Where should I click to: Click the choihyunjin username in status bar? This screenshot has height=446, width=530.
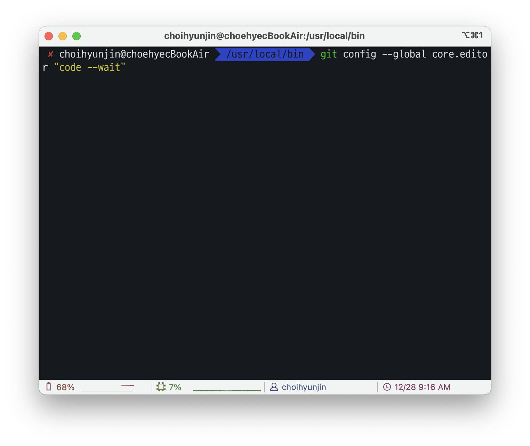304,387
